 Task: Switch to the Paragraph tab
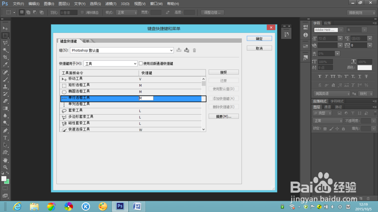pos(327,23)
